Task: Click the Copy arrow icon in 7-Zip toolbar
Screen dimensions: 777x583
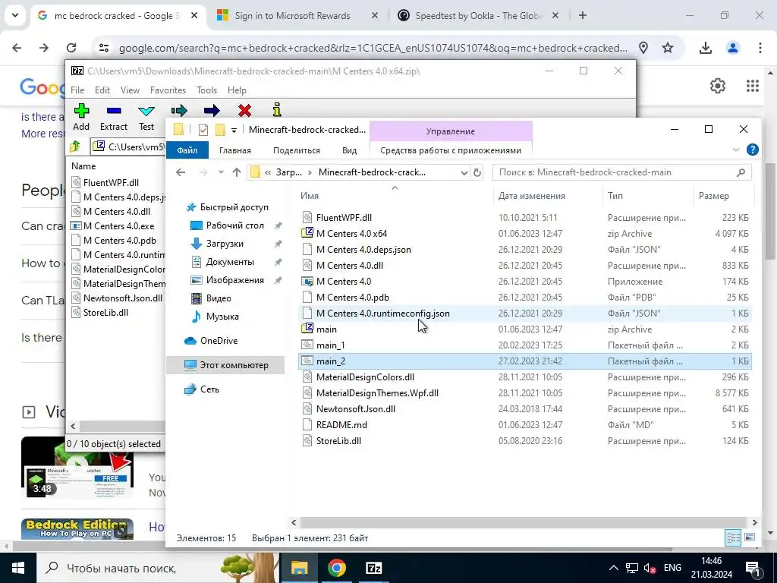Action: click(179, 110)
